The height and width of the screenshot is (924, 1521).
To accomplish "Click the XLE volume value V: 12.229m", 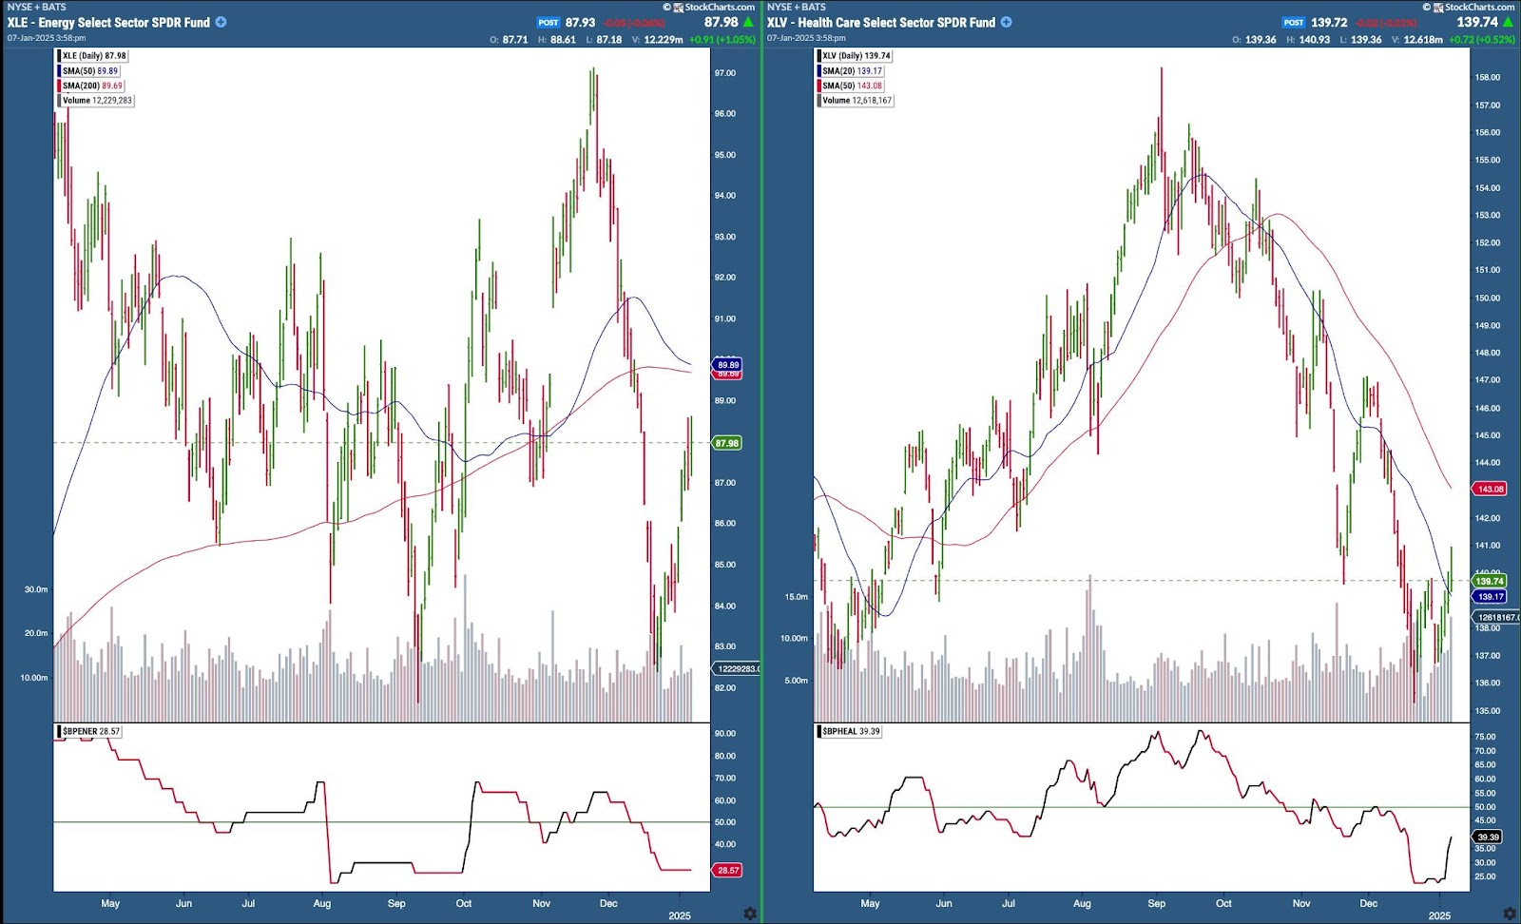I will (658, 40).
